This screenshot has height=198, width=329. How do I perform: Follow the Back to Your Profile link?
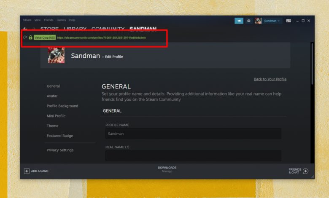(x=270, y=79)
